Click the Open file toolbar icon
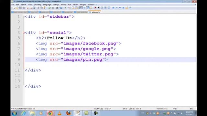The image size is (207, 116). coord(17,8)
